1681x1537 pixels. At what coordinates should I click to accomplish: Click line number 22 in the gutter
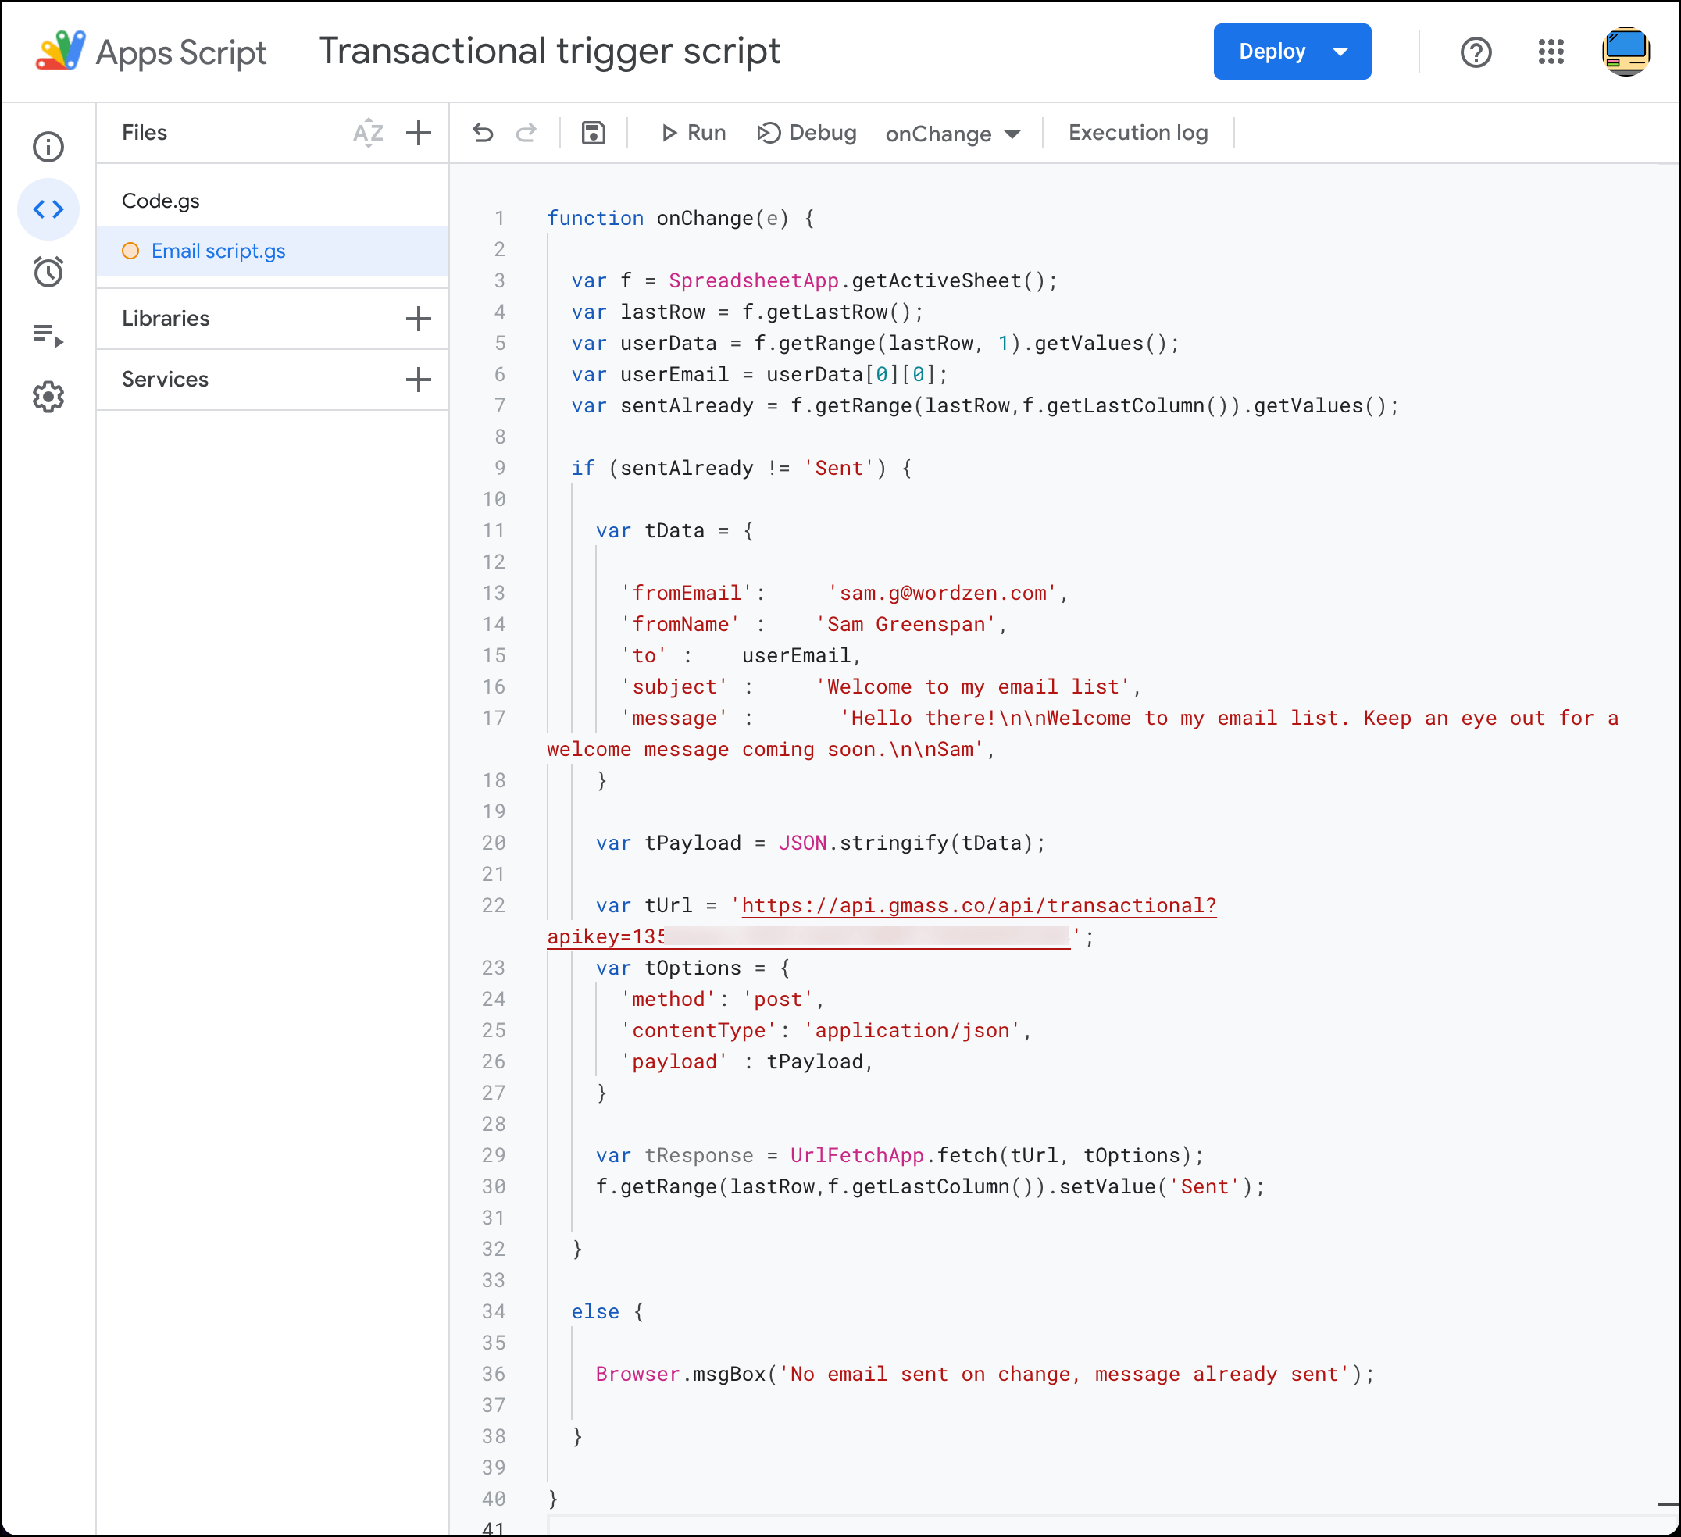point(494,906)
